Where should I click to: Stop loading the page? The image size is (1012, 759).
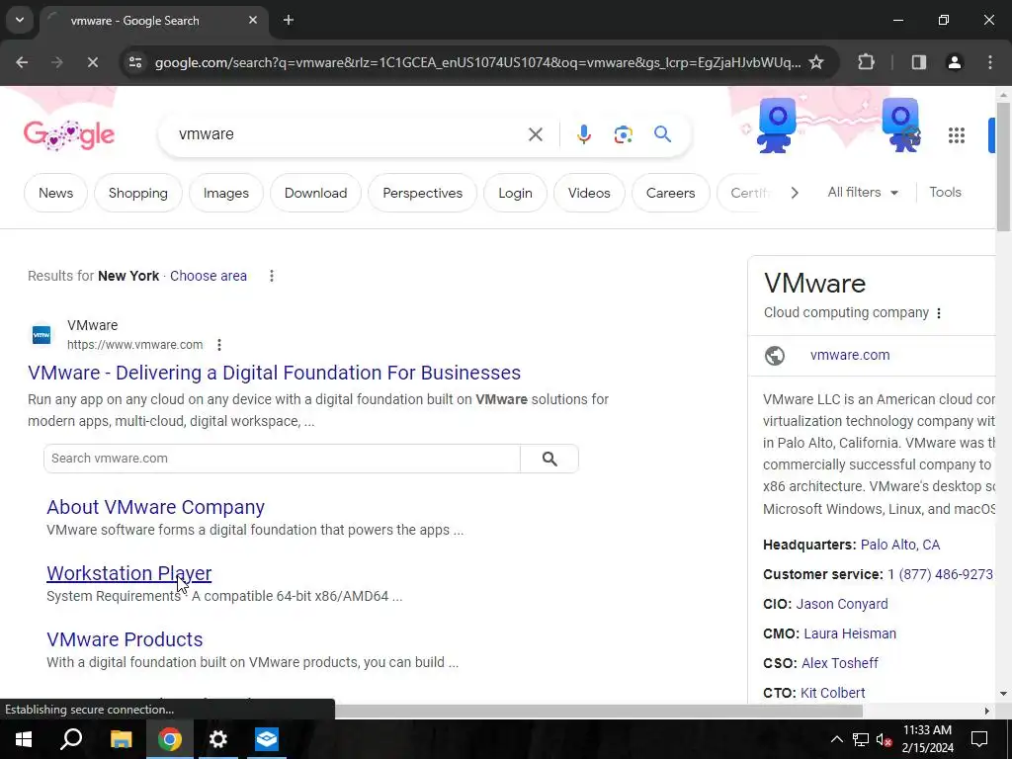click(92, 62)
